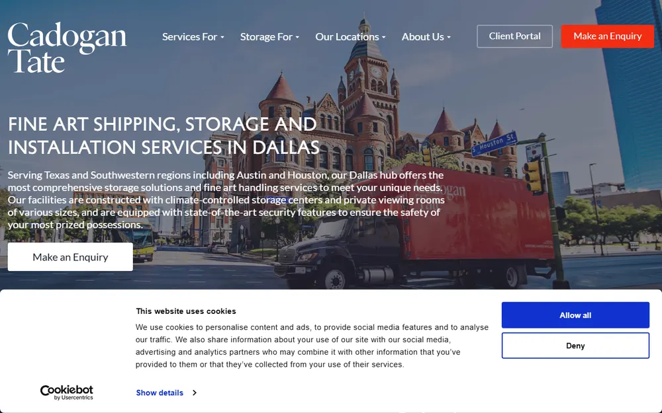
Task: Click the This website uses cookies title
Action: click(x=186, y=311)
